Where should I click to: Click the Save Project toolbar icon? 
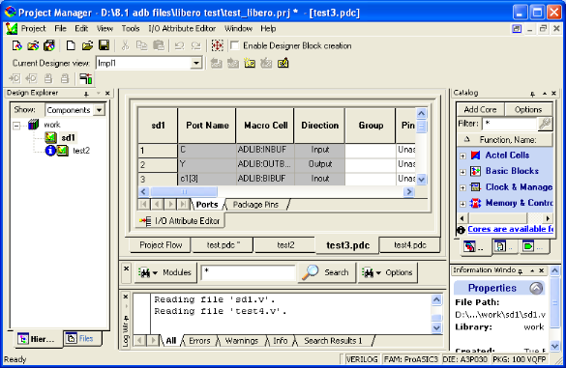[x=49, y=45]
